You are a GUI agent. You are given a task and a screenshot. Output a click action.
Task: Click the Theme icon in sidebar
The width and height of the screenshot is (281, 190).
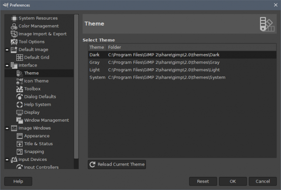[x=20, y=73]
